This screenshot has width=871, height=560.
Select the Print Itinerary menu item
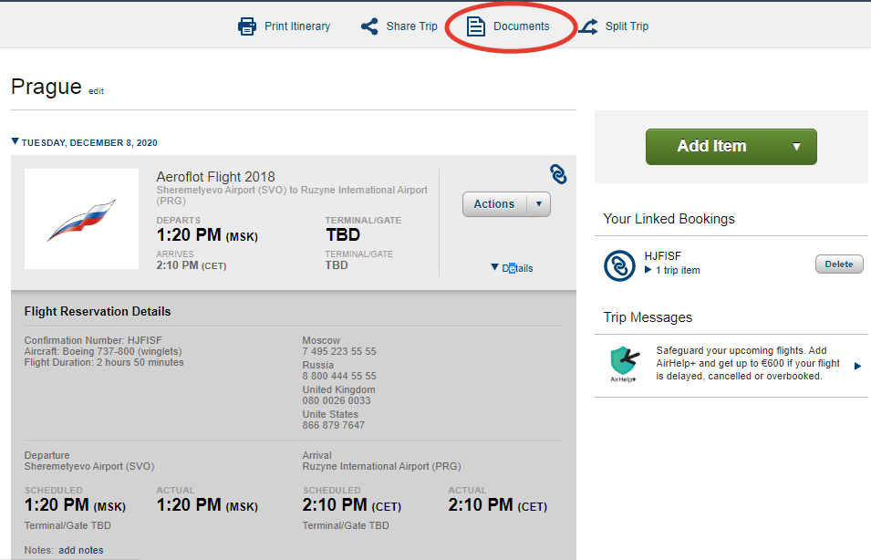[297, 26]
